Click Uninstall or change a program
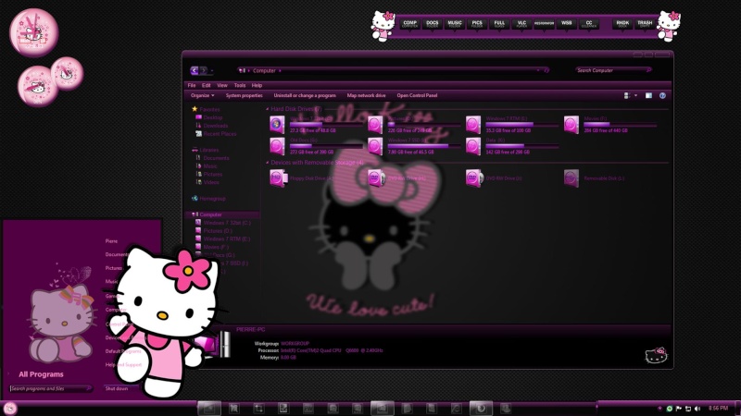This screenshot has height=416, width=741. click(x=305, y=95)
